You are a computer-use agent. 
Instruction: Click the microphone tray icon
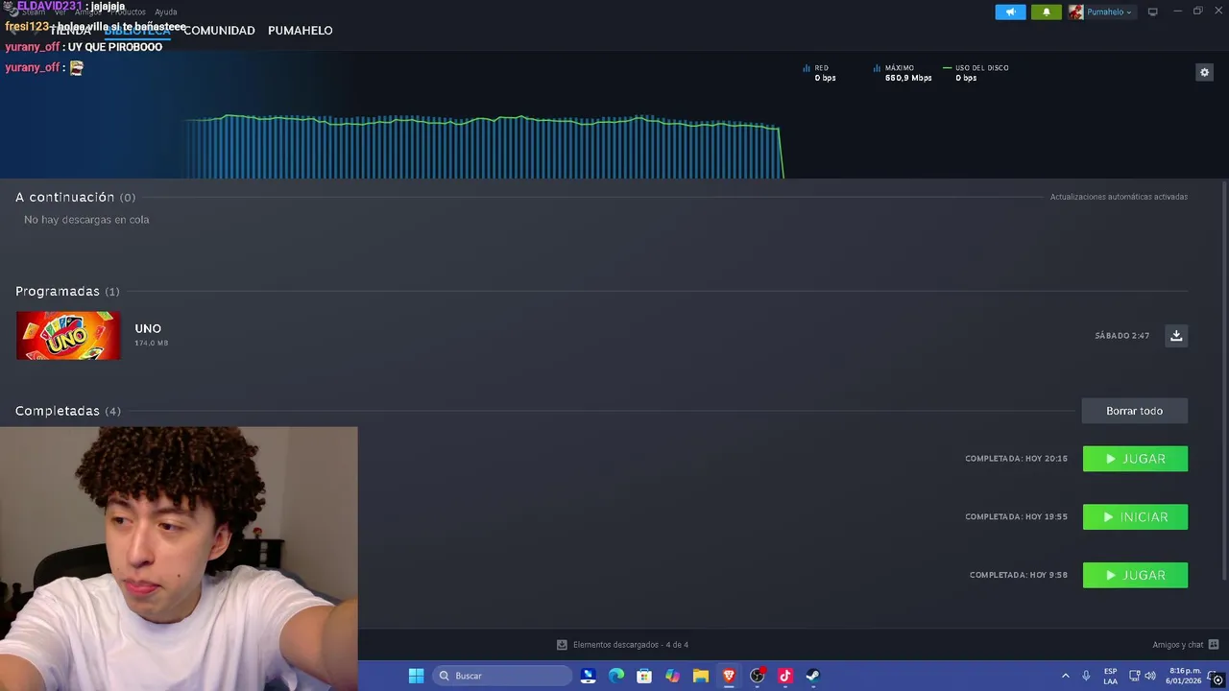1086,676
